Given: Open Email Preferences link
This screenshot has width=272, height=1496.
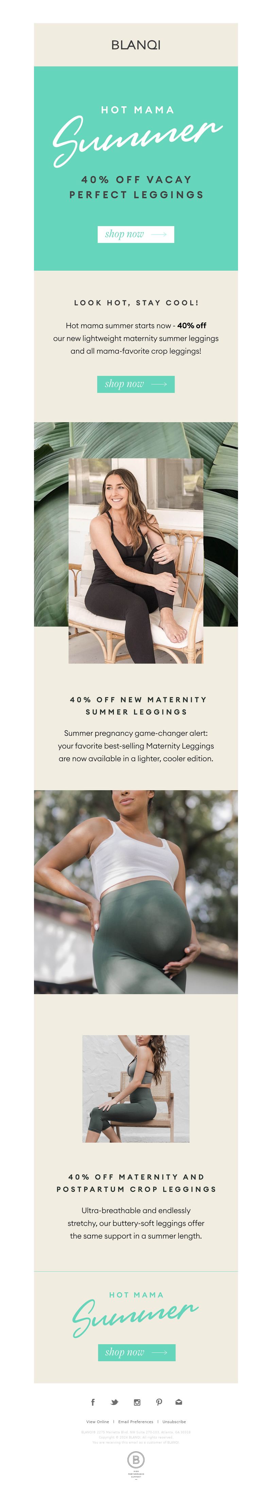Looking at the screenshot, I should click(136, 1422).
